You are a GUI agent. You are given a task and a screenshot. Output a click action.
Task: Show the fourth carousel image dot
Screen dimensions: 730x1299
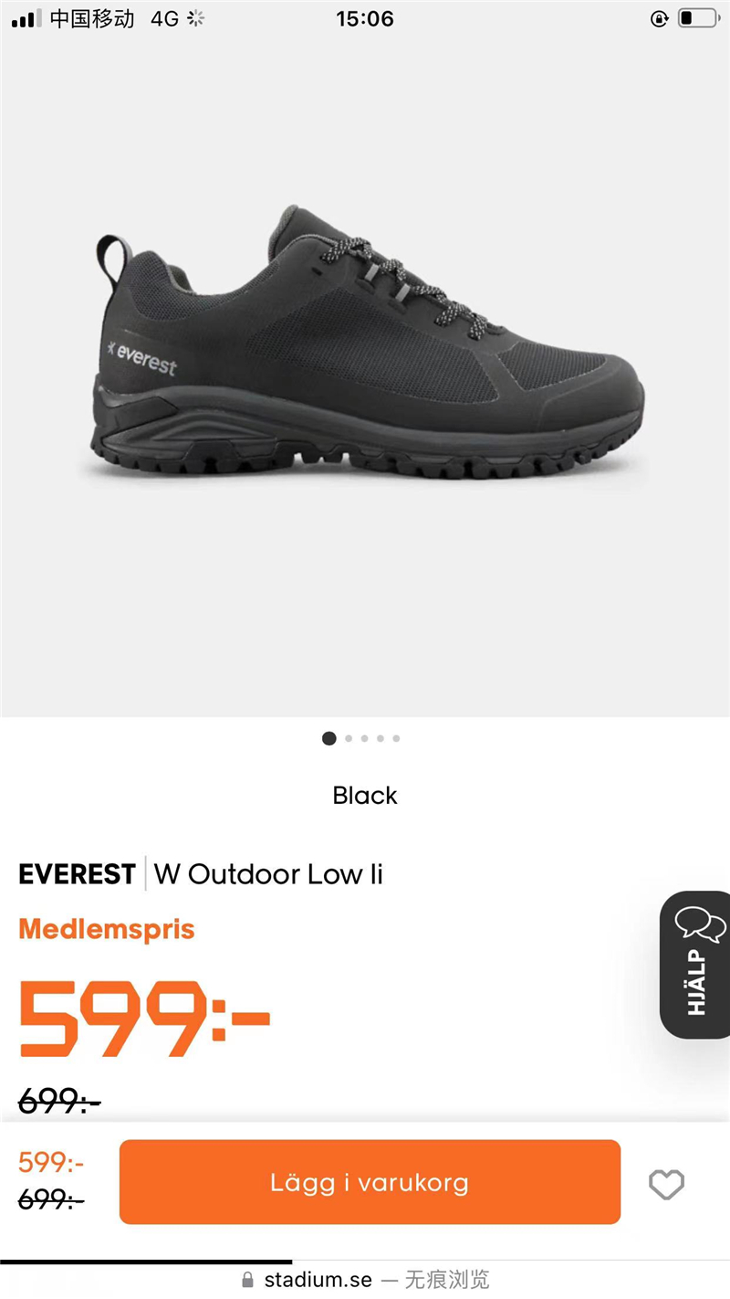point(381,738)
